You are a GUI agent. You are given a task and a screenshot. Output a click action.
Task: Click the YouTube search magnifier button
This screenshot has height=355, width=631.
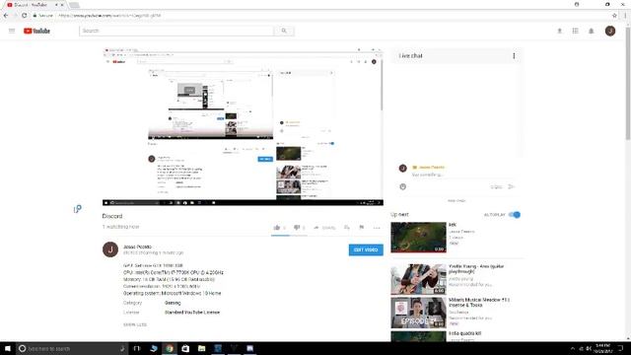coord(284,31)
